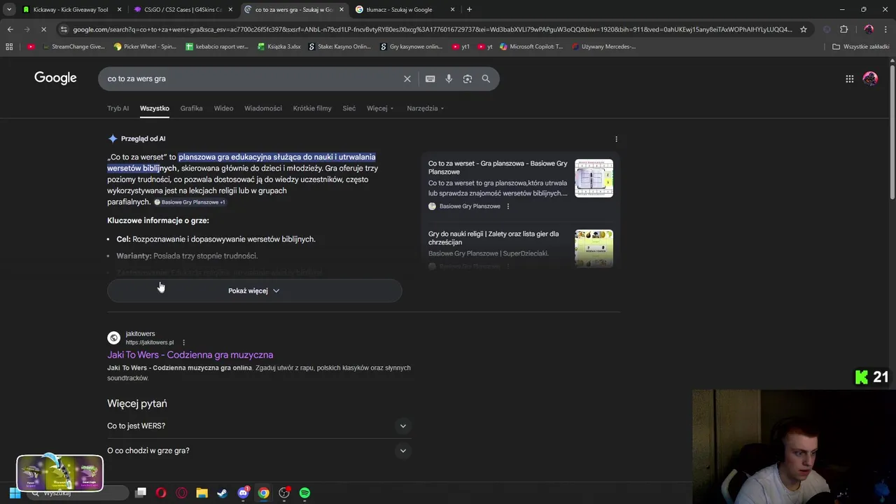Switch to CS:GO / CS2 Cases G4Skins tab
Screen dimensions: 896x504
pyautogui.click(x=182, y=10)
